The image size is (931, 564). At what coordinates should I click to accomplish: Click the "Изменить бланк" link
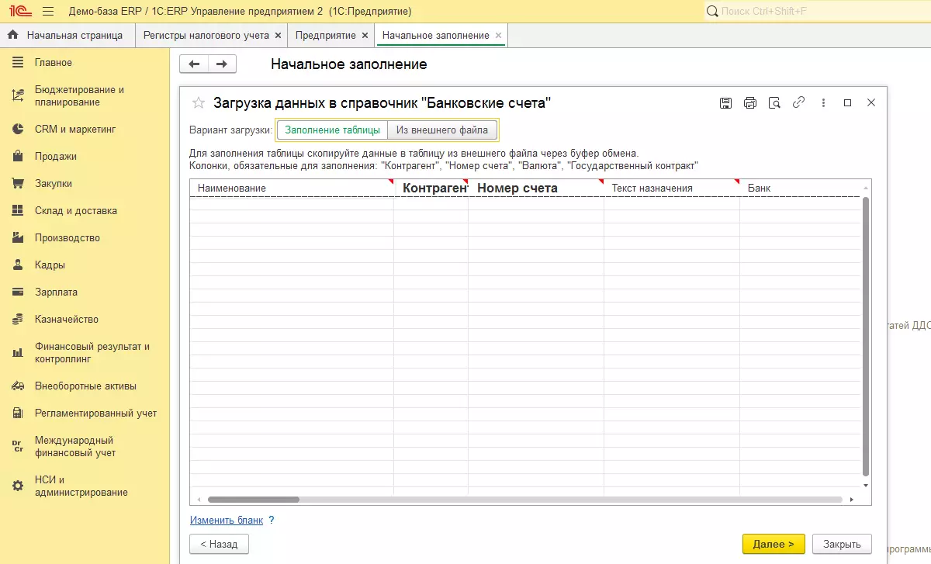click(227, 520)
